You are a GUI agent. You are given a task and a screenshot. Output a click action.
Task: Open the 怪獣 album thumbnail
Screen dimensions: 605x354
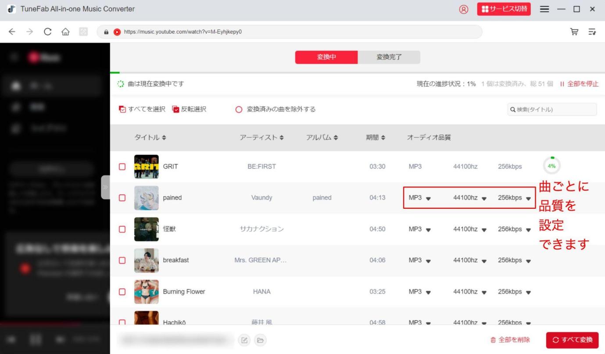(x=146, y=229)
